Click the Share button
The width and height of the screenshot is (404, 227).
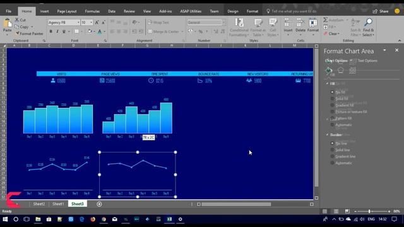point(381,11)
